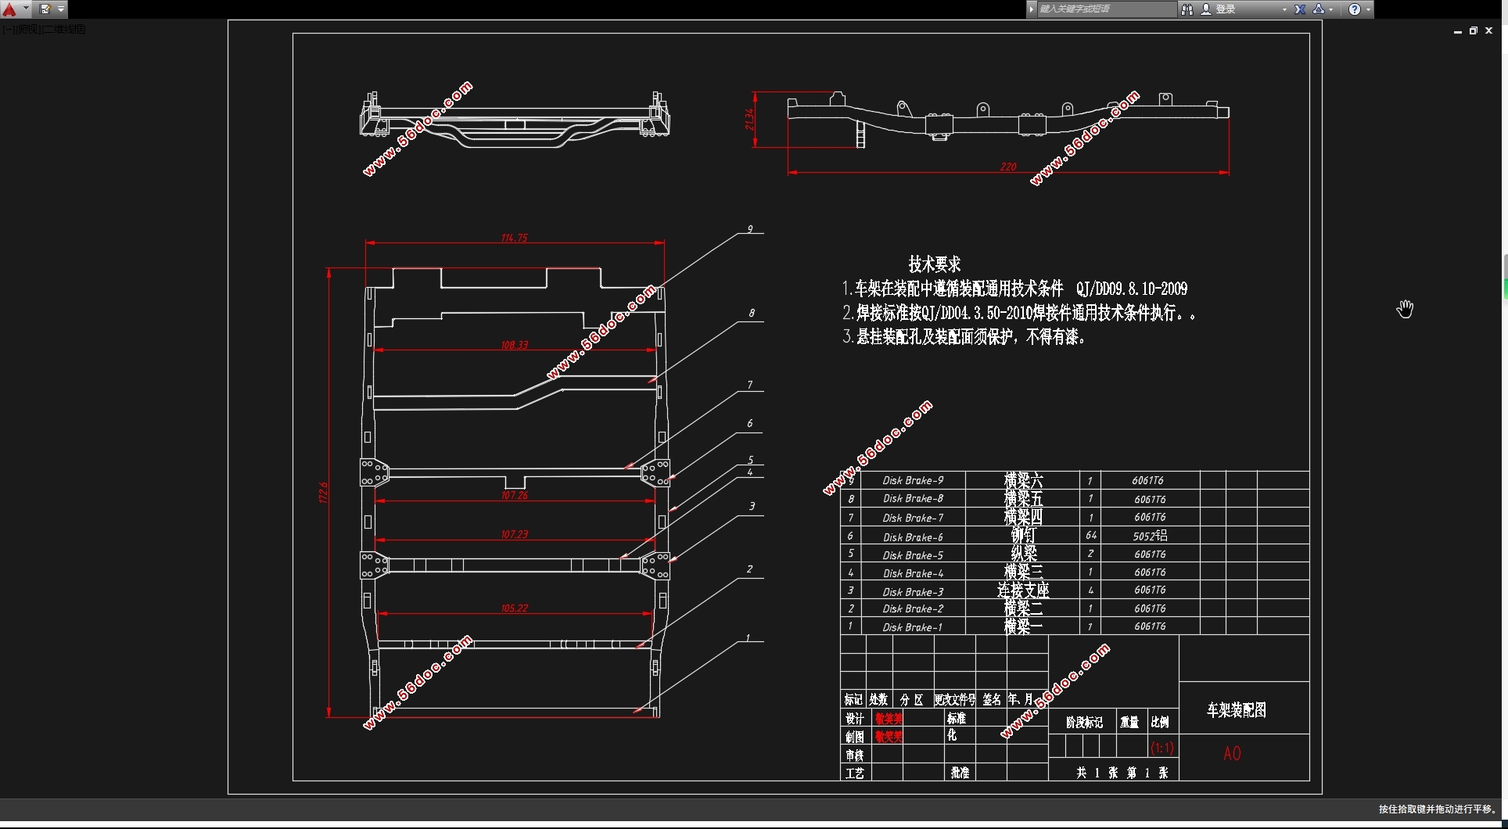Open the Autodesk 360 triangle icon
This screenshot has width=1508, height=829.
(x=1318, y=9)
